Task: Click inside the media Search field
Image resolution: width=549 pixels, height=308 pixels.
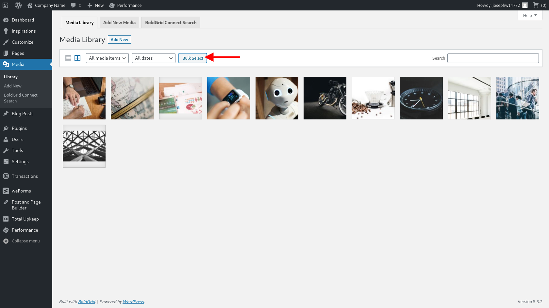Action: pyautogui.click(x=493, y=58)
